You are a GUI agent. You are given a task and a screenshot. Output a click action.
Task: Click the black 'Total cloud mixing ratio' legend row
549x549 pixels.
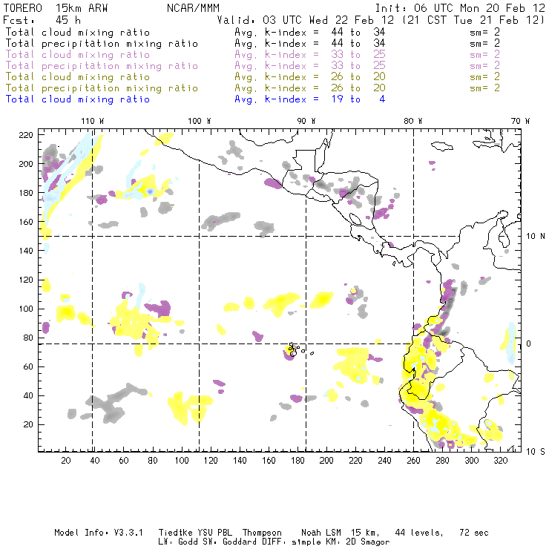coord(253,32)
